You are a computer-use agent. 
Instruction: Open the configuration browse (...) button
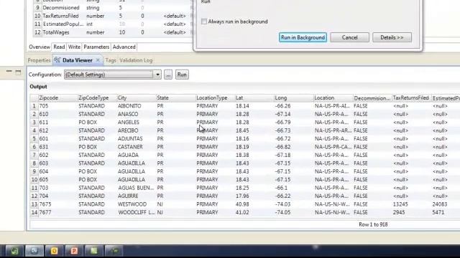click(168, 75)
